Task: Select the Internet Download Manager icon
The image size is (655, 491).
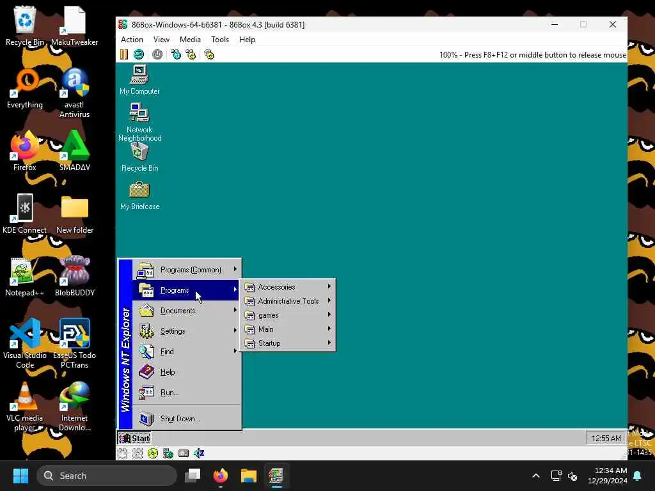Action: pos(75,406)
